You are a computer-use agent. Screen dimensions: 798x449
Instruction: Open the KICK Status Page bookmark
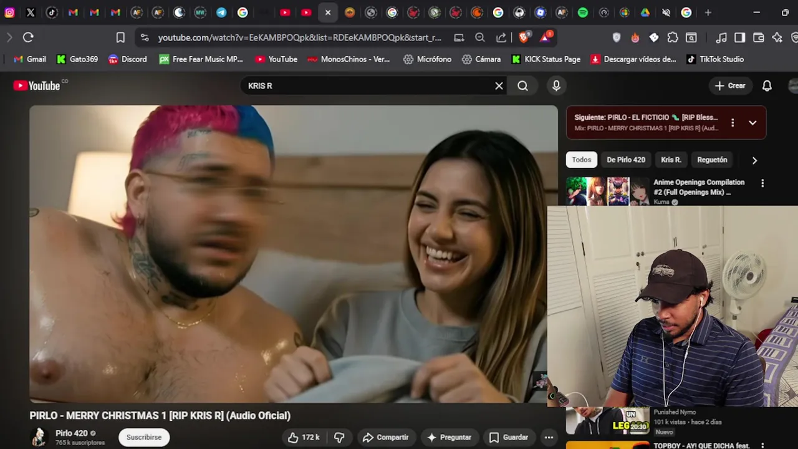[546, 59]
